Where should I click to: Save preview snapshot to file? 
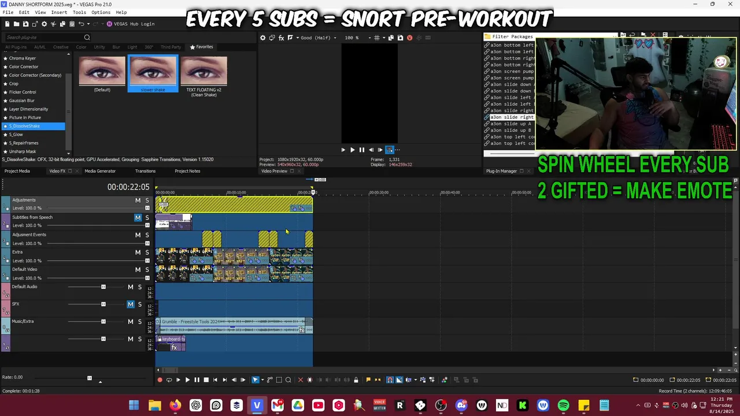click(401, 38)
